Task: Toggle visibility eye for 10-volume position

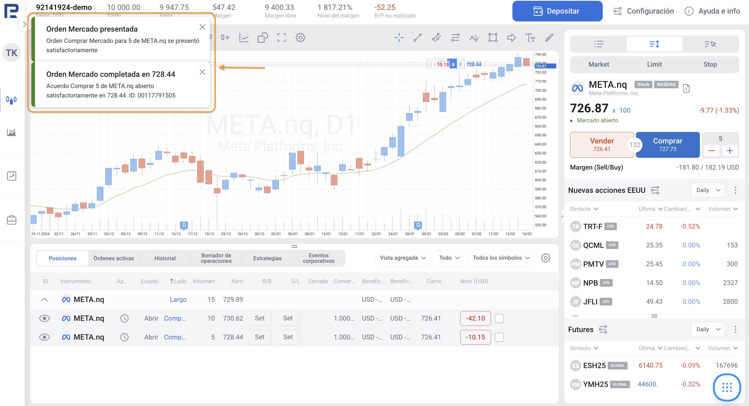Action: click(x=44, y=318)
